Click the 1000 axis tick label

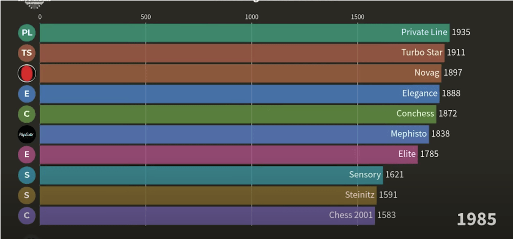pos(251,17)
